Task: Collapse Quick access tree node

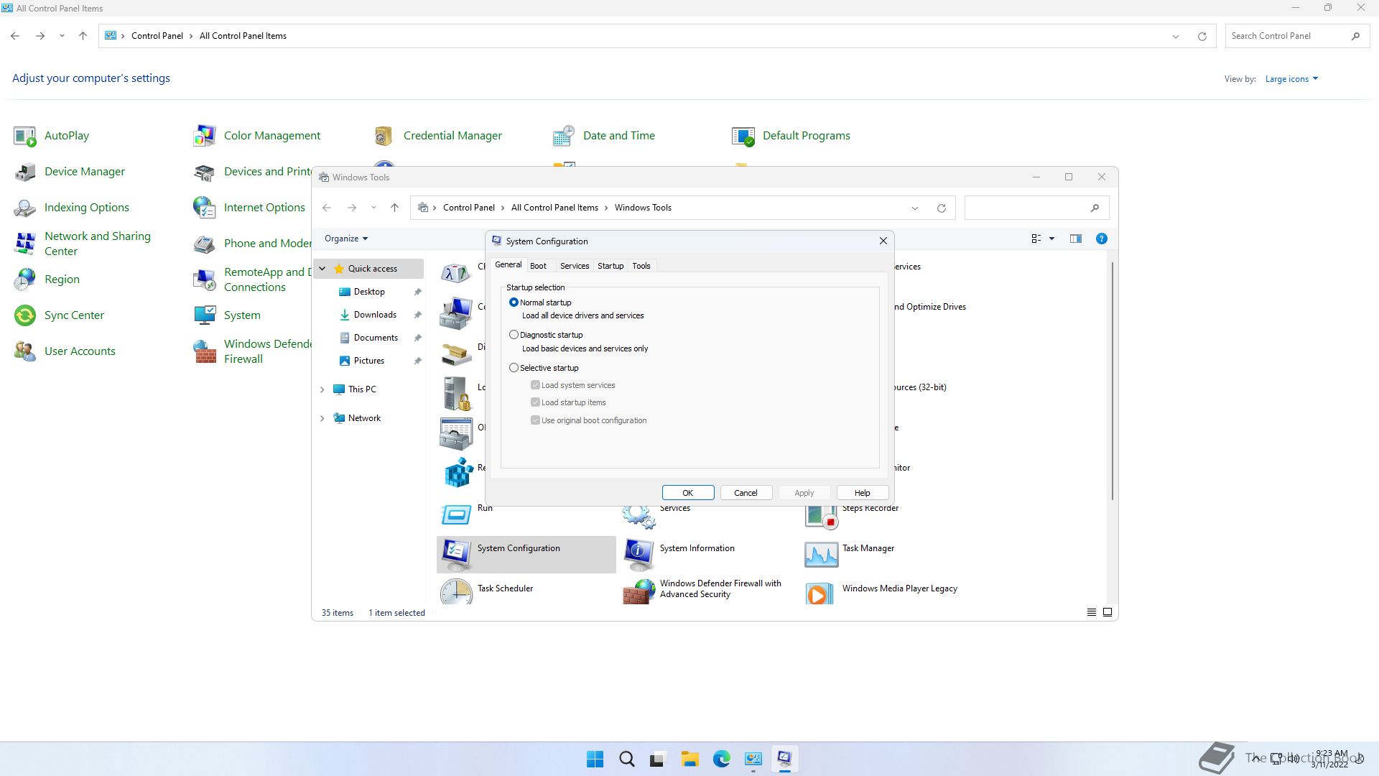Action: coord(322,269)
